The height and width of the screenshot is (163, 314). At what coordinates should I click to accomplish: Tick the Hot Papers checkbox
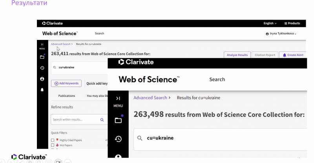click(53, 145)
